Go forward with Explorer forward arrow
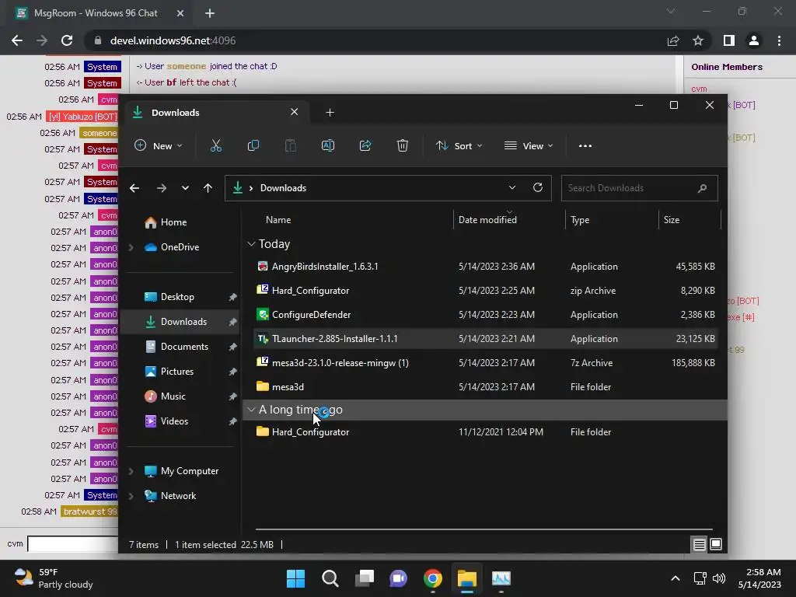This screenshot has width=796, height=597. click(162, 188)
